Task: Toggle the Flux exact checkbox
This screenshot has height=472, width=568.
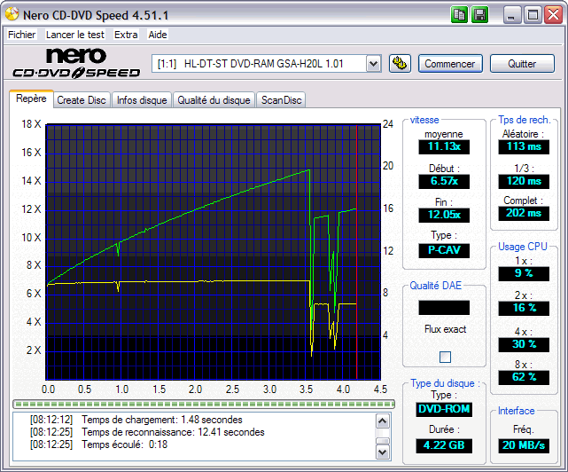Action: 445,357
